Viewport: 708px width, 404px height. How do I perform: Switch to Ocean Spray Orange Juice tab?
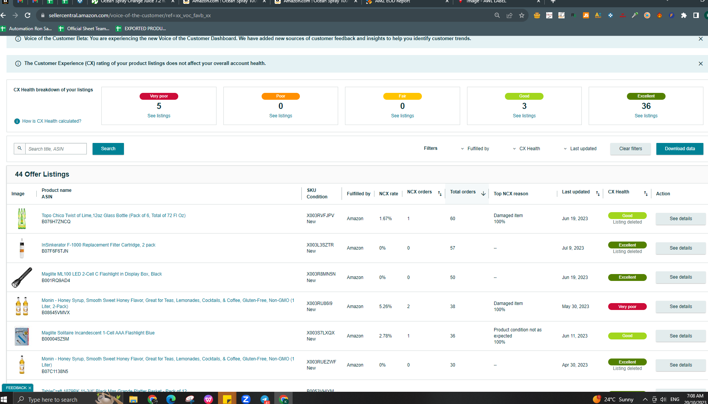(133, 2)
